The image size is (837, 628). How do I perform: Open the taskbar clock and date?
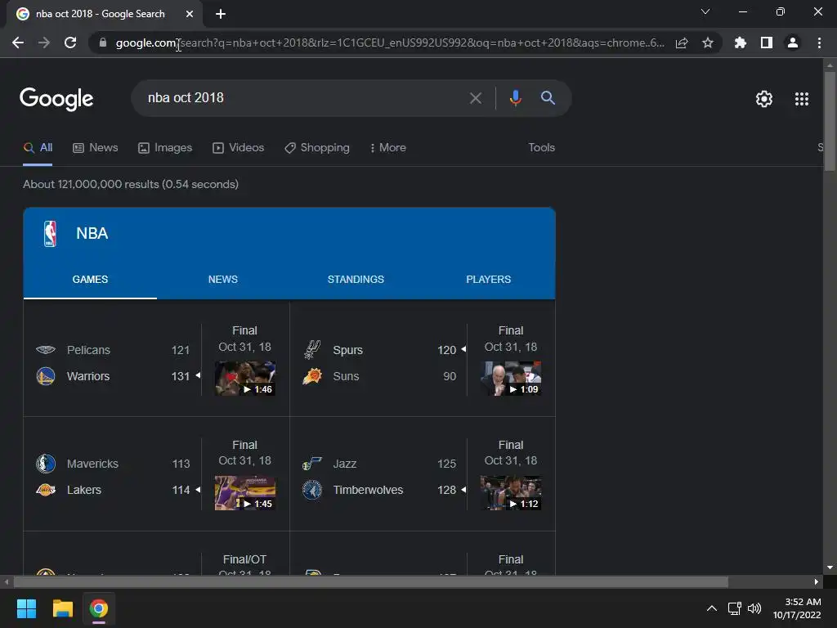click(x=797, y=608)
